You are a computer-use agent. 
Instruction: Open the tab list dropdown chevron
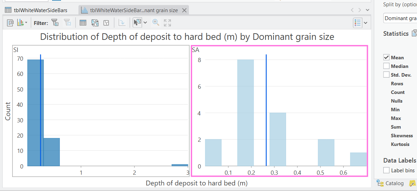coord(368,10)
